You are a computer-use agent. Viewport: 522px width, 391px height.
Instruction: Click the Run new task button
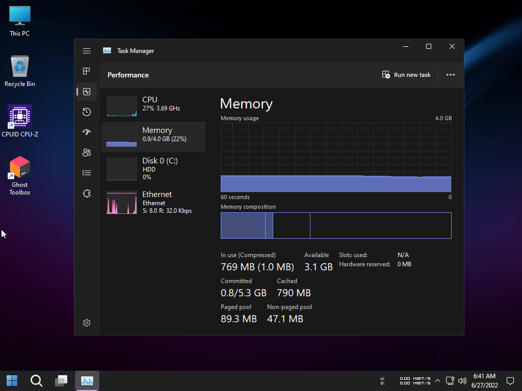coord(406,75)
